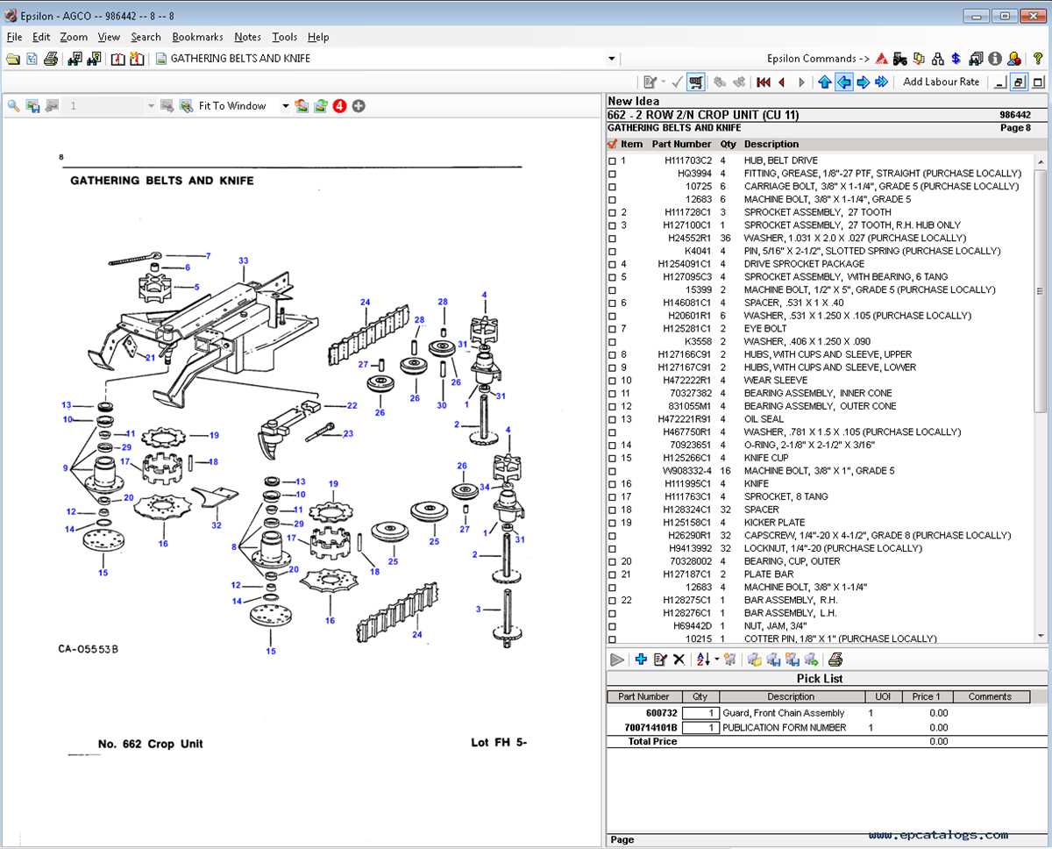Click the open folder icon in the toolbar

pyautogui.click(x=12, y=59)
